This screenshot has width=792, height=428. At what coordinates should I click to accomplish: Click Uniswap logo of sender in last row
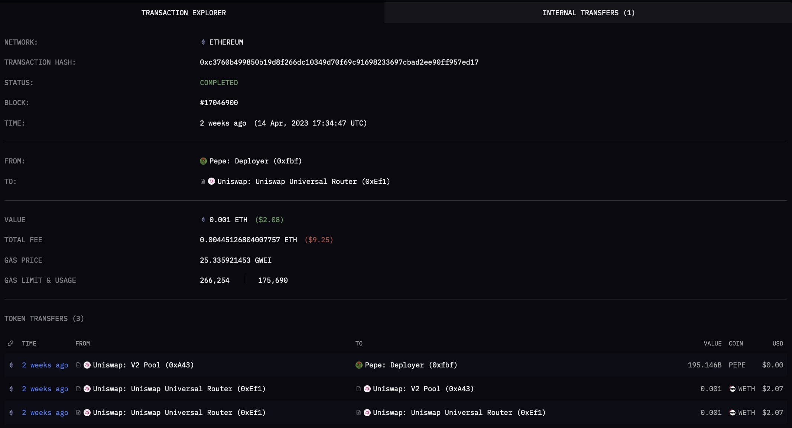[x=87, y=412]
